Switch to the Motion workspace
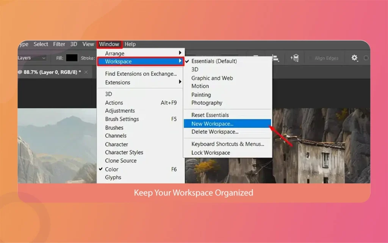 [x=227, y=86]
